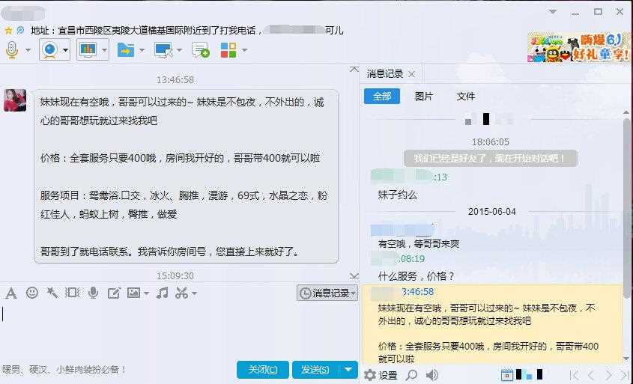Record a voice message with the mic icon

[x=93, y=293]
